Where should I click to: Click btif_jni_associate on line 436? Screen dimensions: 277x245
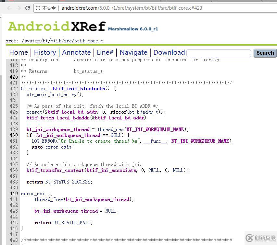tap(112, 170)
